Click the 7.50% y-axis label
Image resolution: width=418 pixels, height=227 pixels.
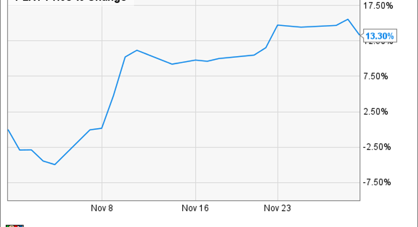coord(376,76)
